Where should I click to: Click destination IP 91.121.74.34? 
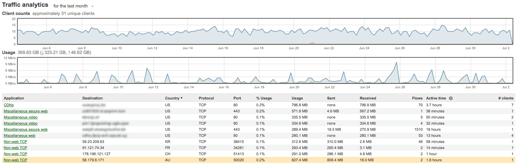pos(93,148)
